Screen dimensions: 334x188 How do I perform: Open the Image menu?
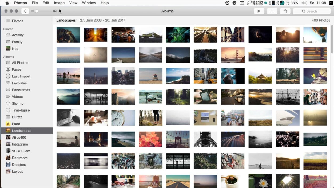click(59, 3)
